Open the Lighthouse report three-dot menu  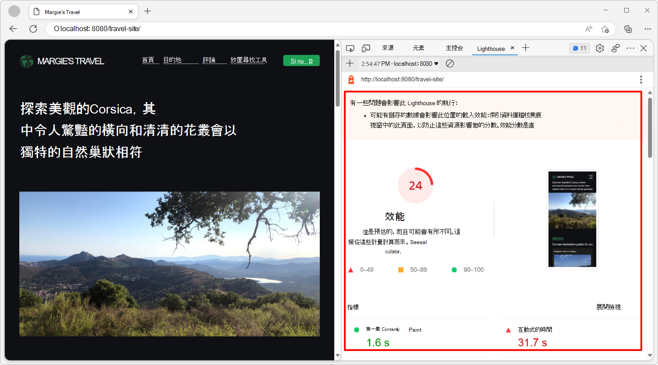coord(641,79)
